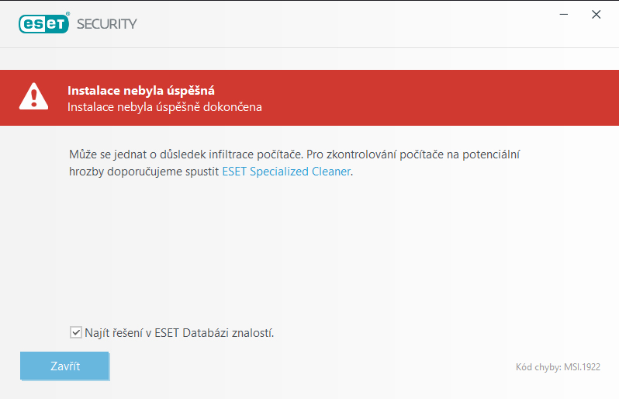
Task: Click the SECURITY text beside the logo
Action: (x=106, y=23)
